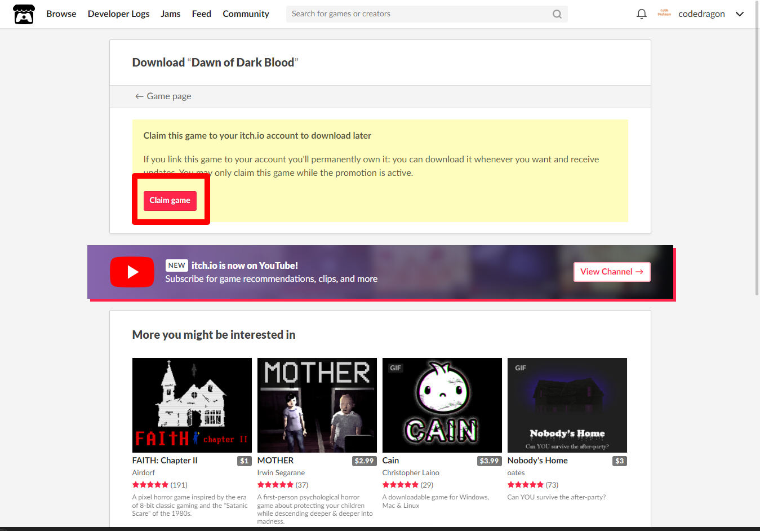760x531 pixels.
Task: Open the codedragon username link
Action: (x=701, y=14)
